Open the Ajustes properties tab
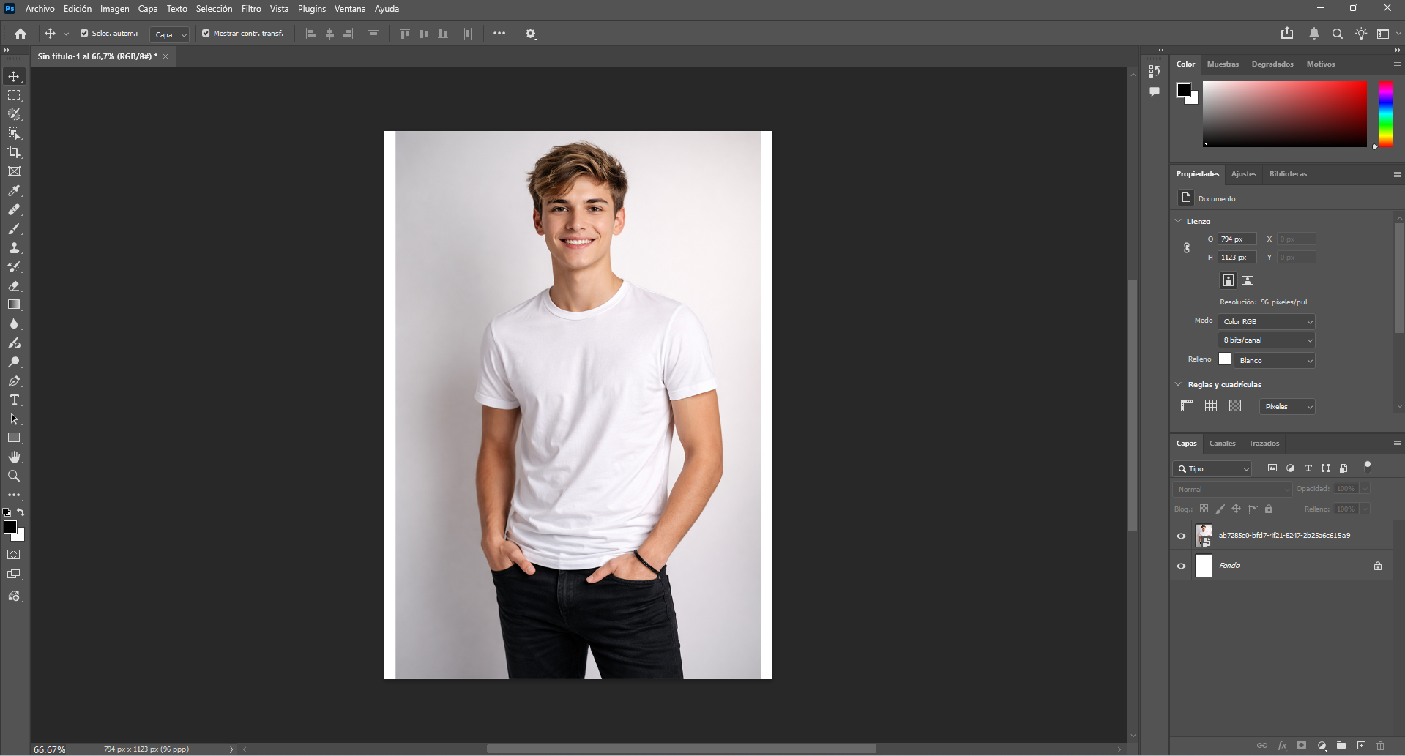 coord(1243,173)
